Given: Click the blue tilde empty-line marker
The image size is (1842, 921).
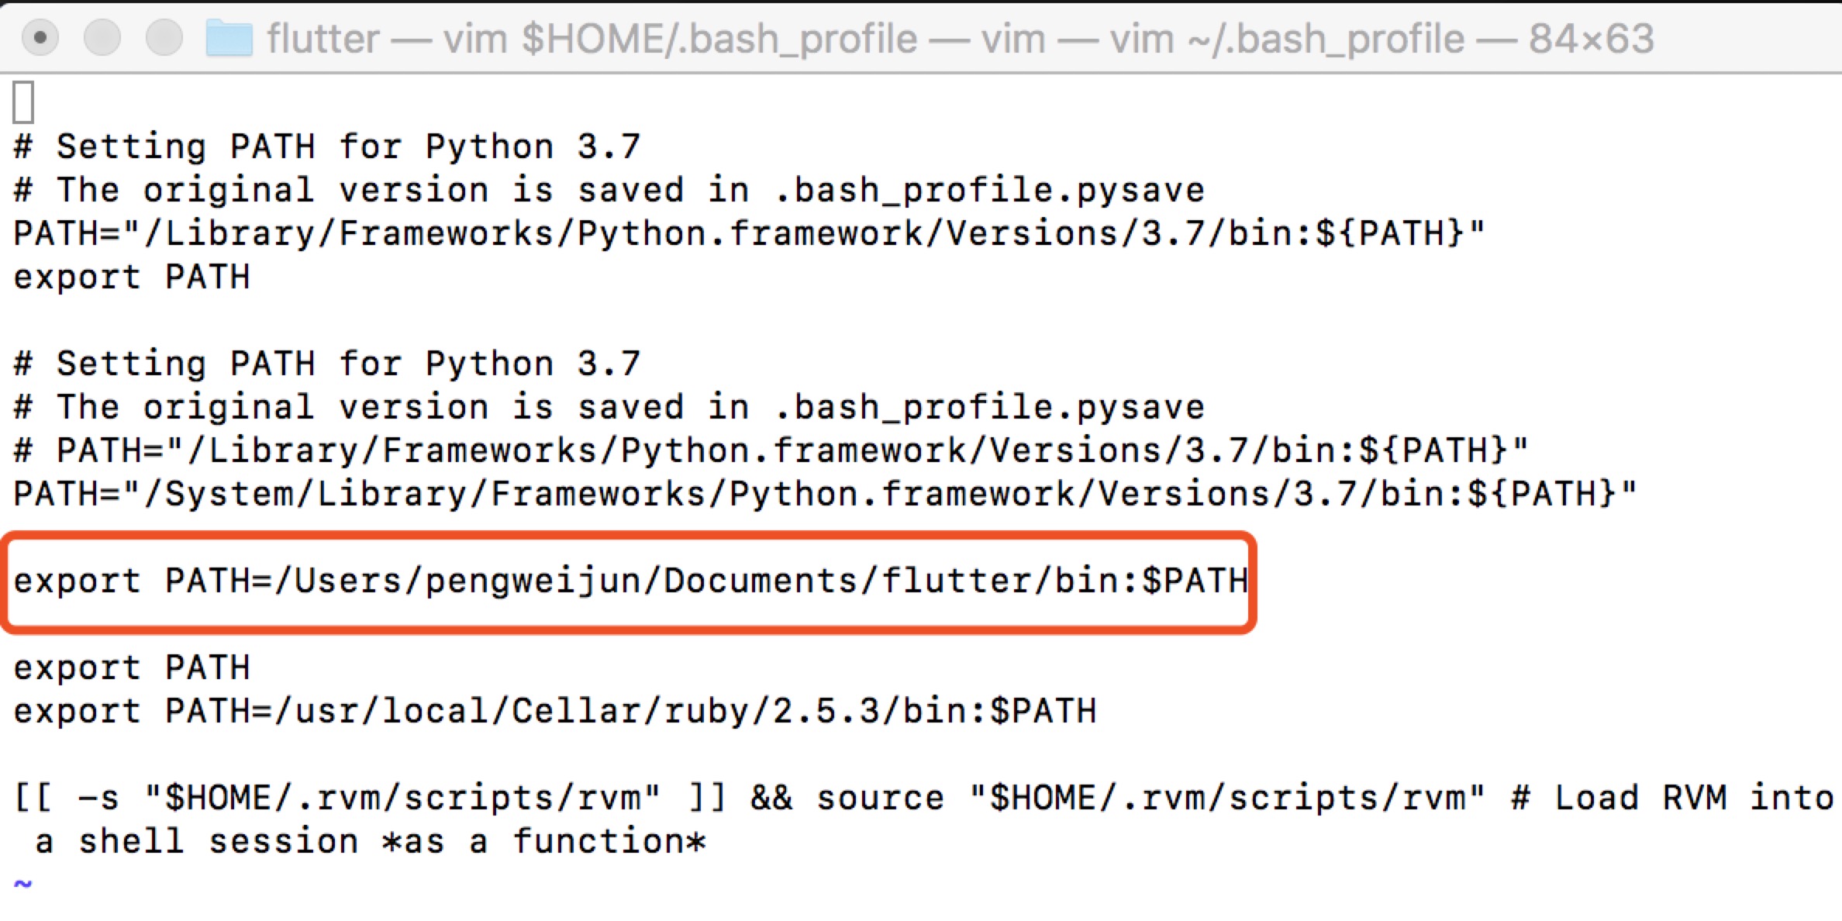Looking at the screenshot, I should tap(23, 884).
